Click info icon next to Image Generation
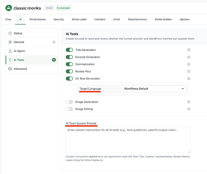Viewport: 207px width, 174px height. [x=189, y=102]
